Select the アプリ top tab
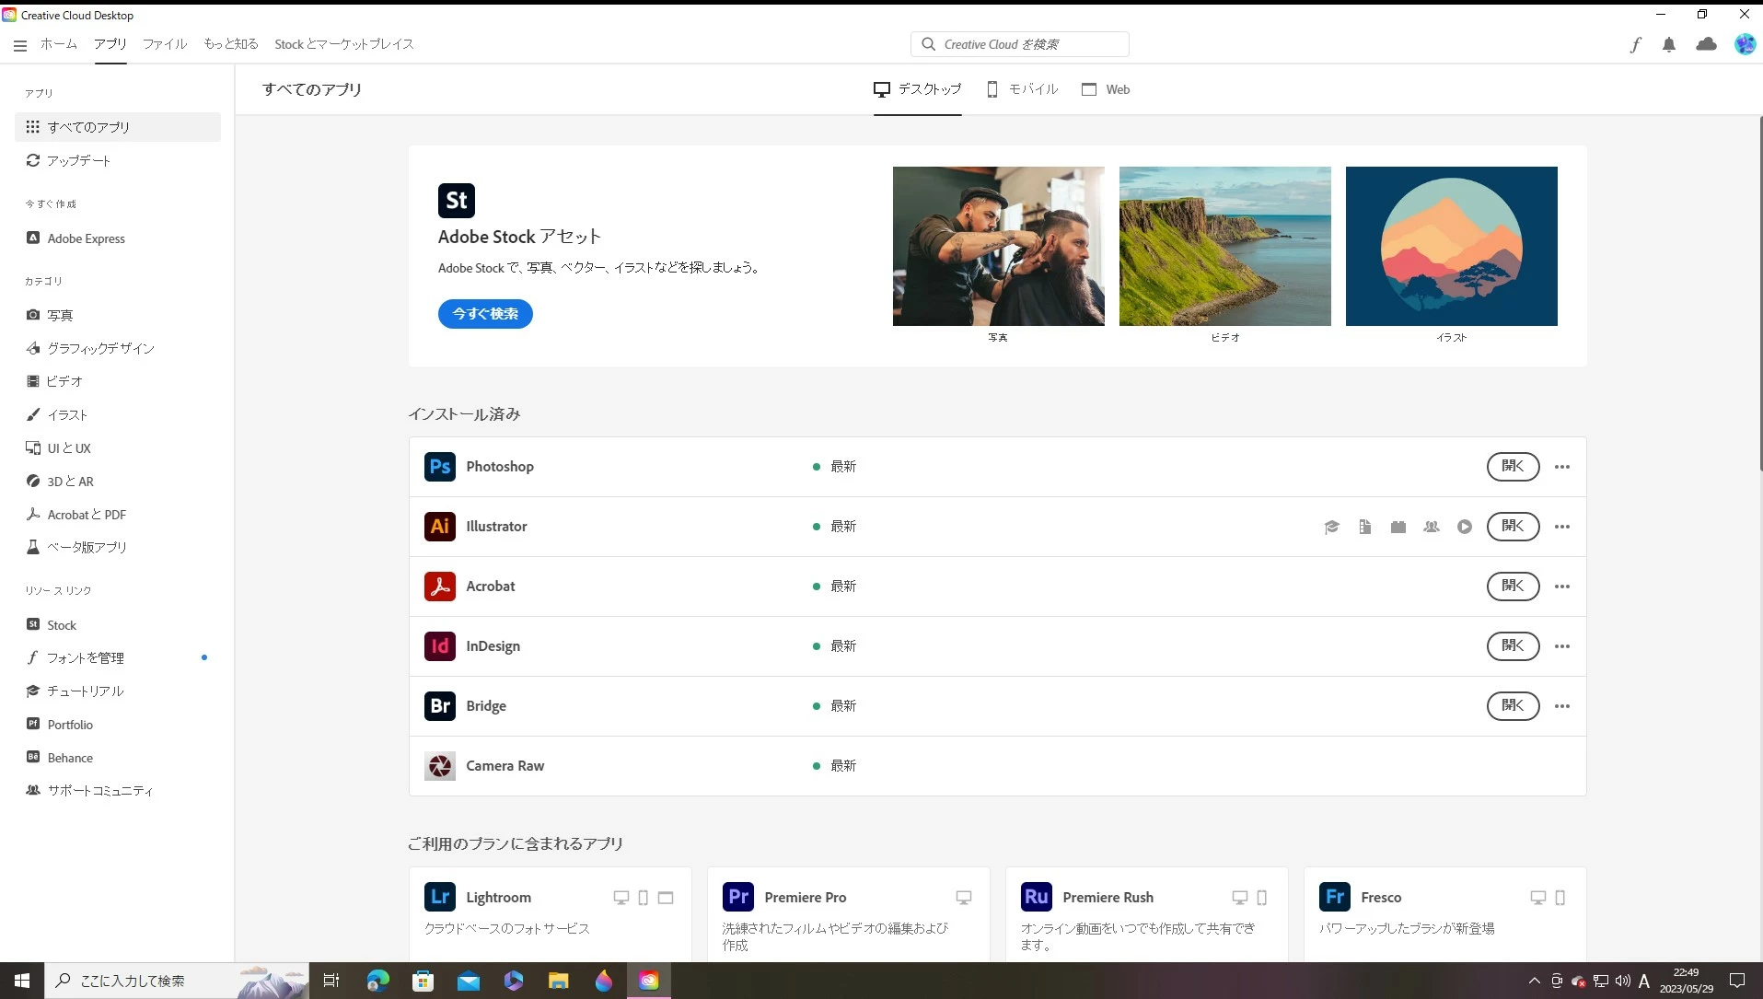The height and width of the screenshot is (999, 1763). tap(110, 44)
